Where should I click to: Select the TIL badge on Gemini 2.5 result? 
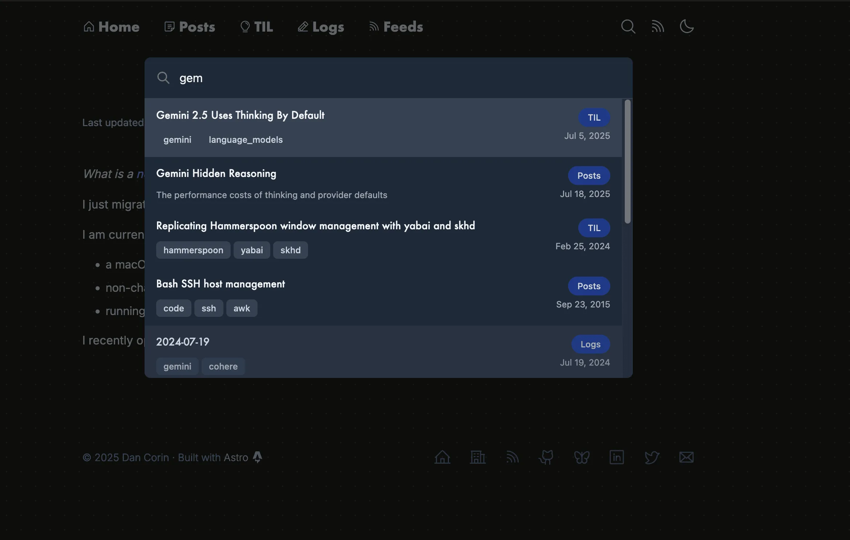pyautogui.click(x=594, y=117)
